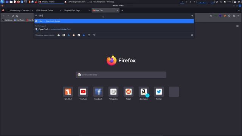Close the HTML Encode Online tab

[60, 11]
